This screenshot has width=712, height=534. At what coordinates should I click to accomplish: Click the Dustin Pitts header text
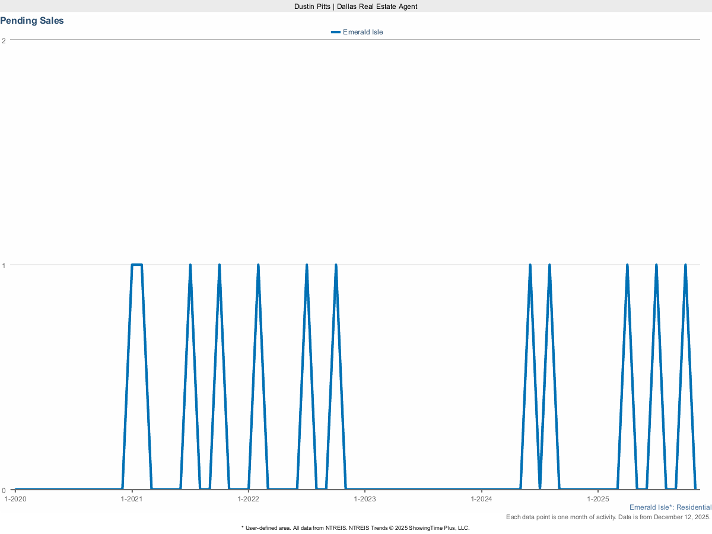click(355, 6)
